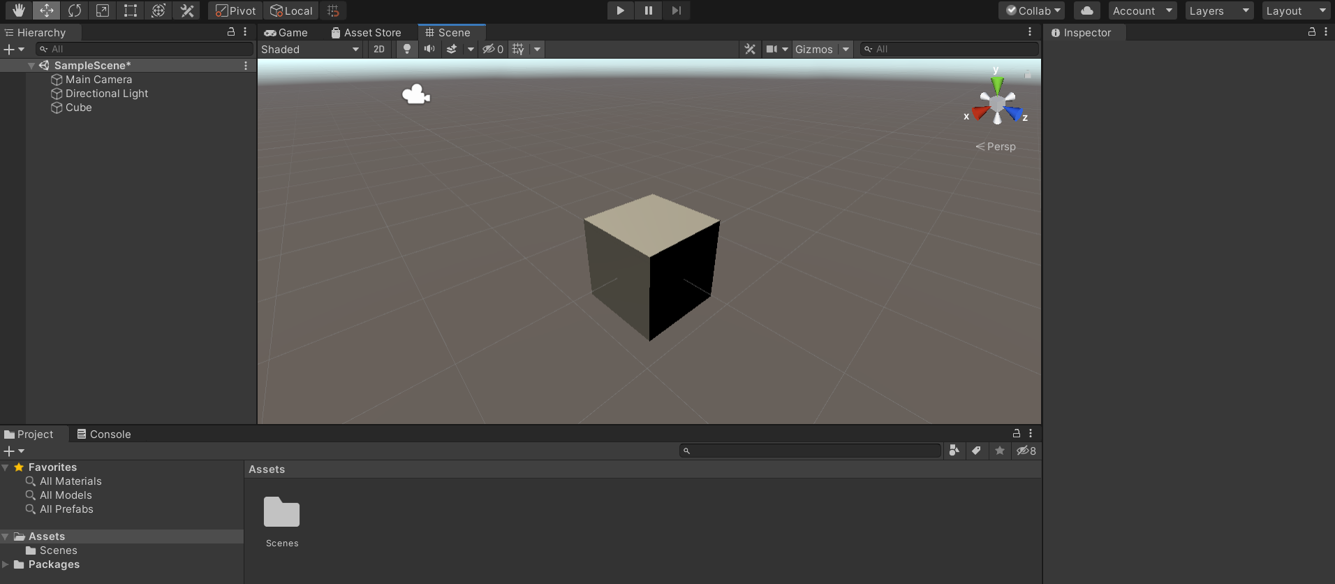Select Cube in the Hierarchy
Screen dimensions: 1335x584
(79, 108)
